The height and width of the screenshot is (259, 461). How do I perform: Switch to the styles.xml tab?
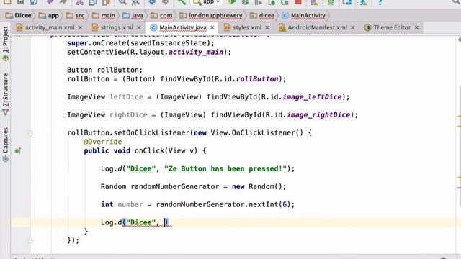click(x=246, y=27)
